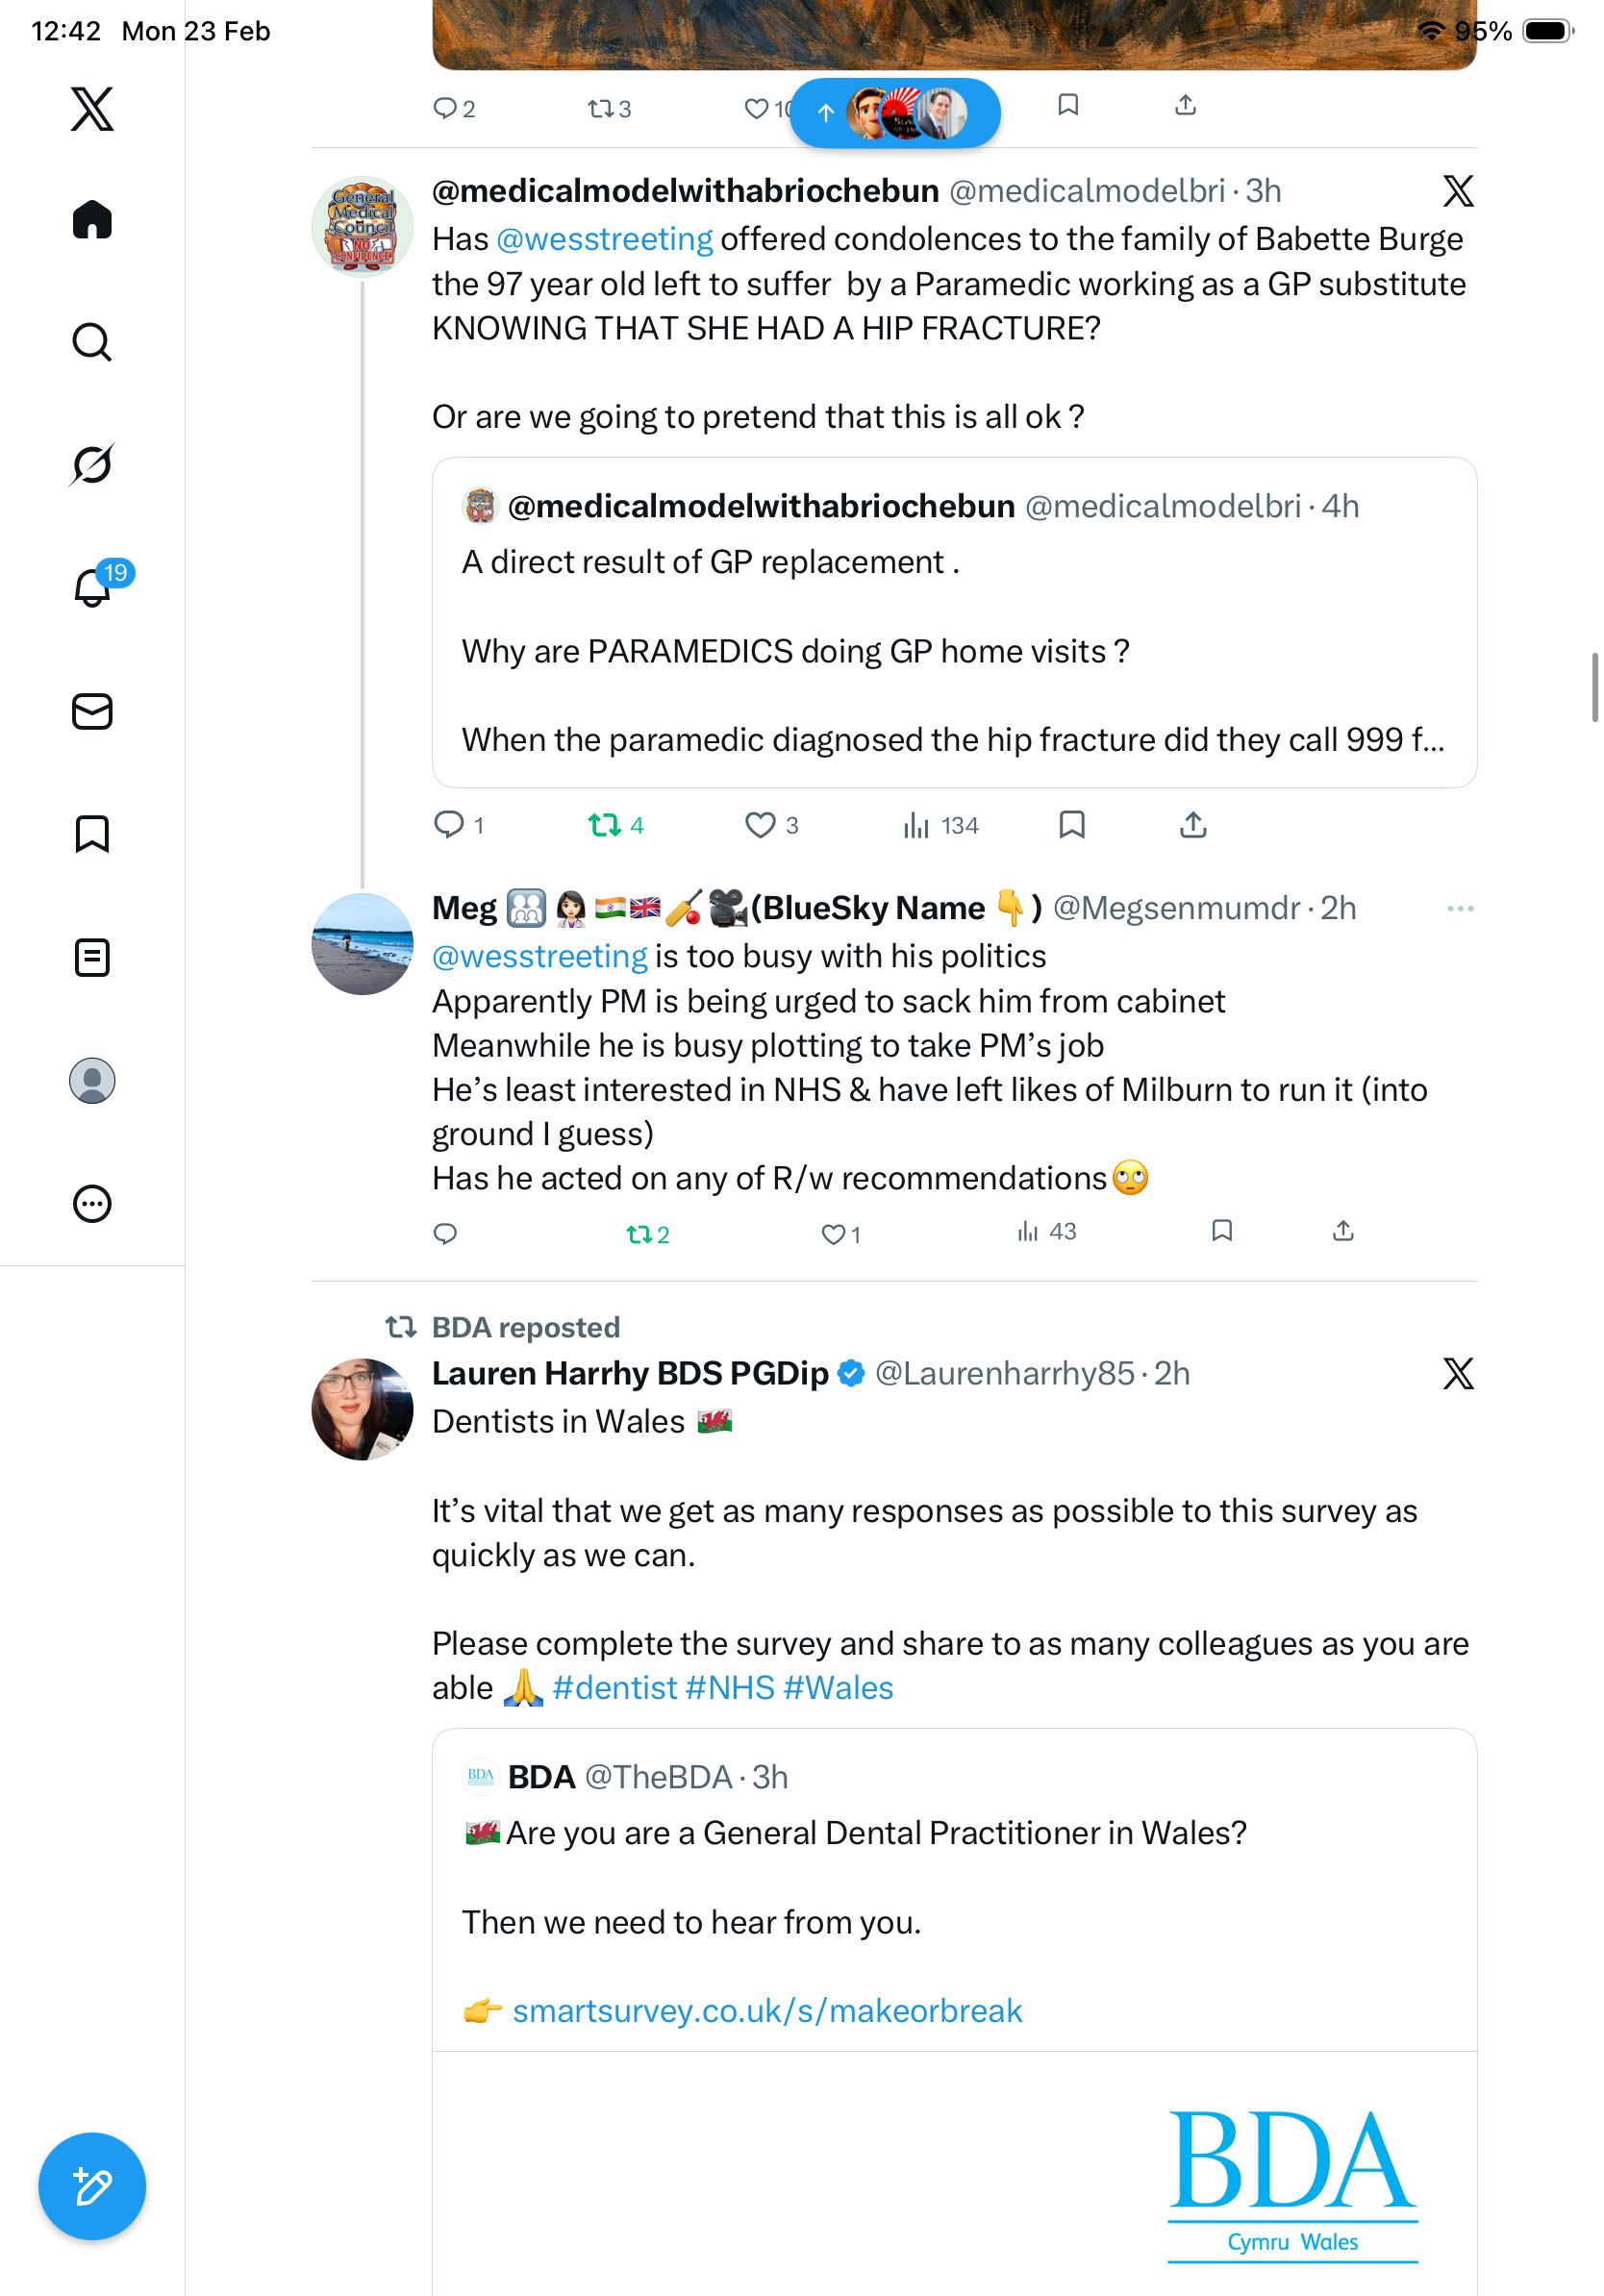This screenshot has width=1604, height=2296.
Task: Open the Search icon in sidebar
Action: (x=92, y=342)
